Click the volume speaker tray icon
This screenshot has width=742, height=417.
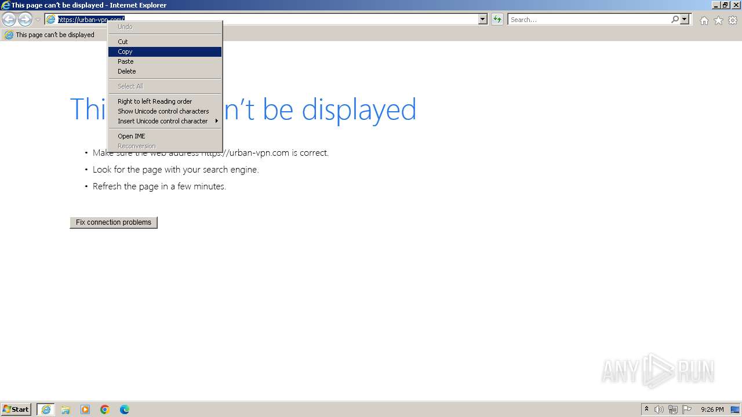point(659,409)
